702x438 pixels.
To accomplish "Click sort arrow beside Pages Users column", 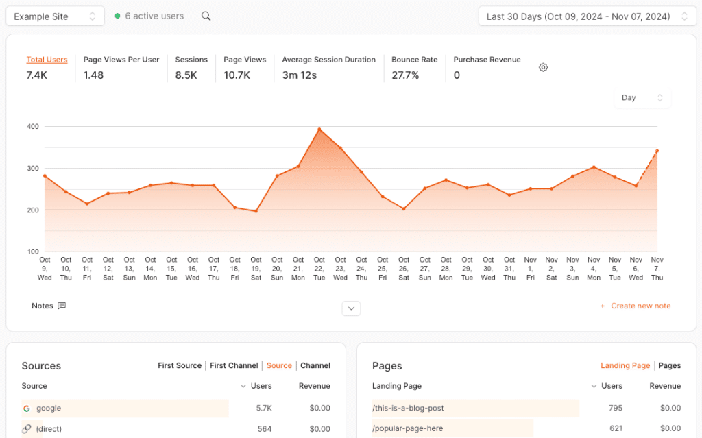I will point(594,386).
